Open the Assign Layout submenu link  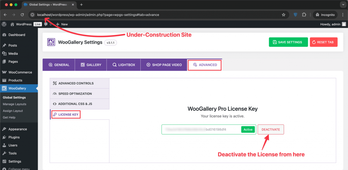pos(13,111)
